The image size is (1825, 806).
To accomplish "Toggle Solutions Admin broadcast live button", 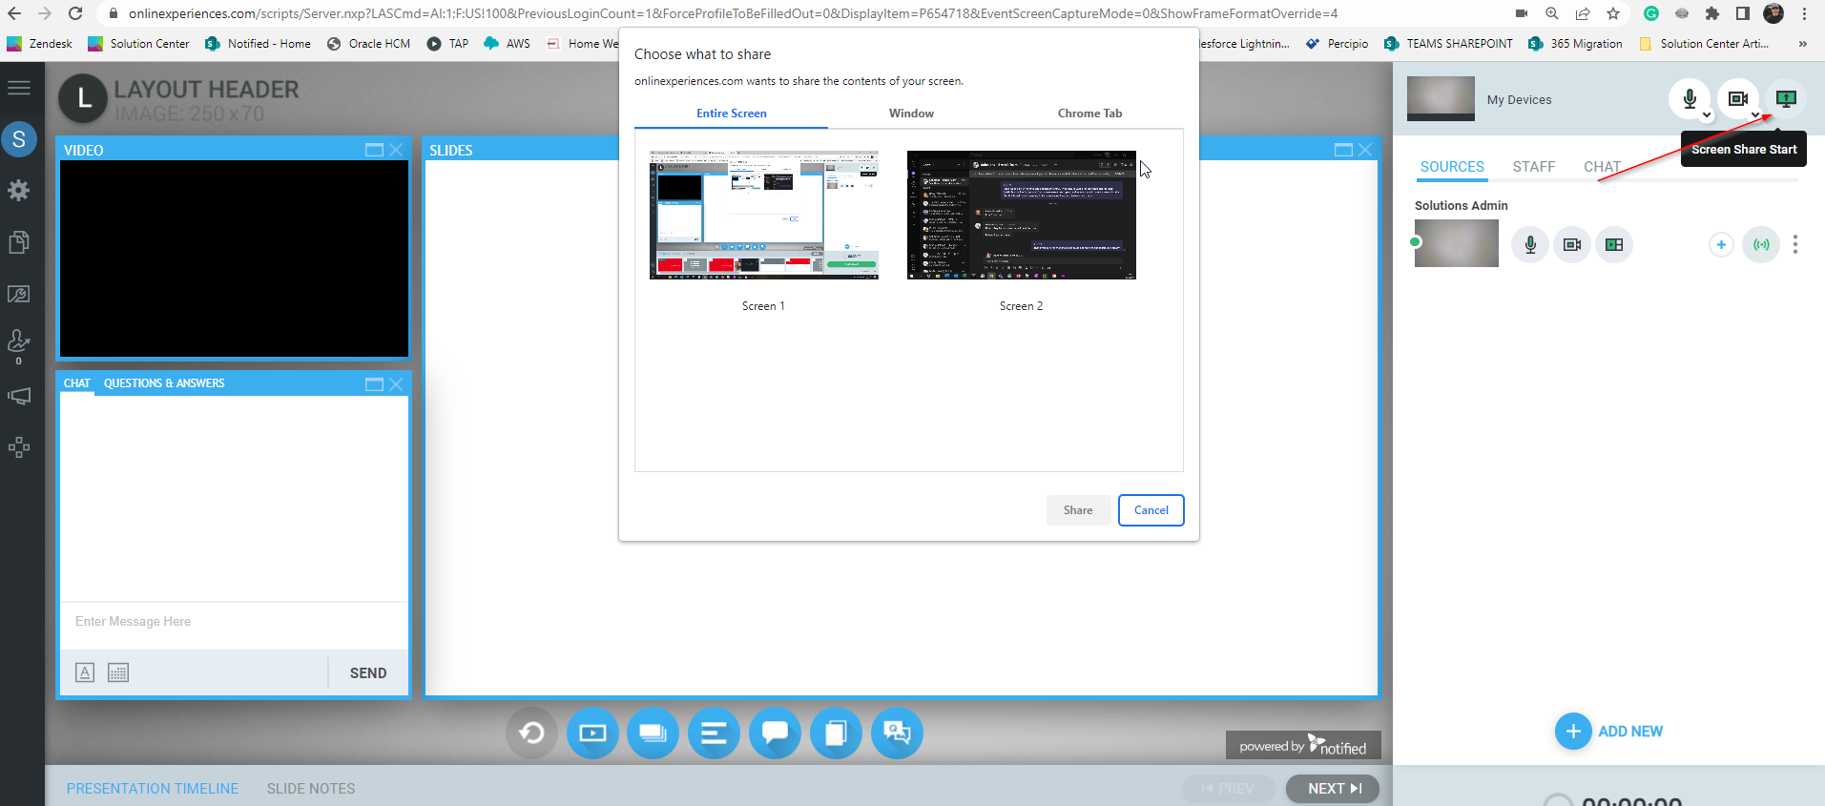I will (x=1761, y=244).
